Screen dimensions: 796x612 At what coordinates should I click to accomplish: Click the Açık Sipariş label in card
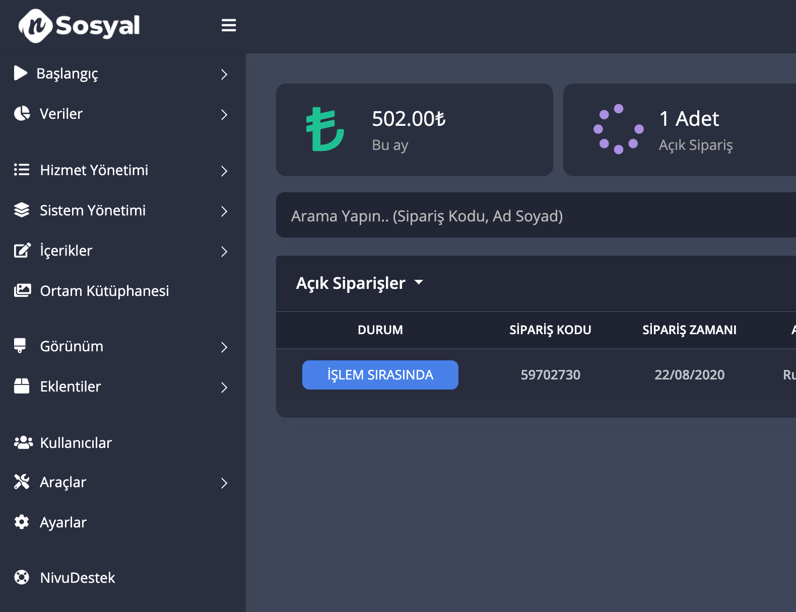pyautogui.click(x=696, y=145)
